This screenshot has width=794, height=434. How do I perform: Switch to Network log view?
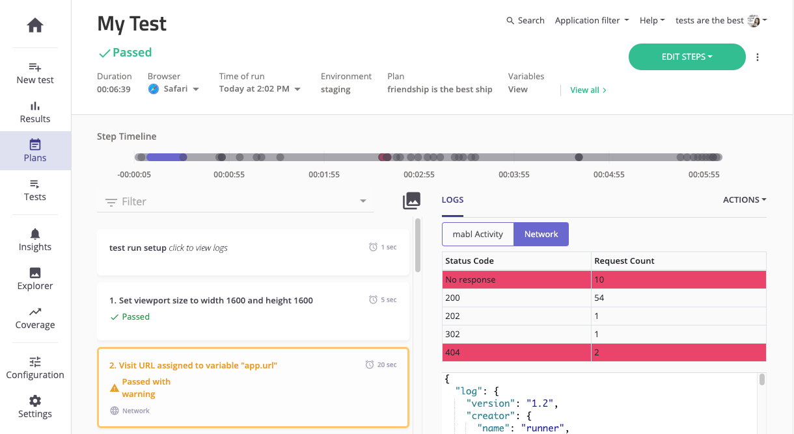pos(541,234)
